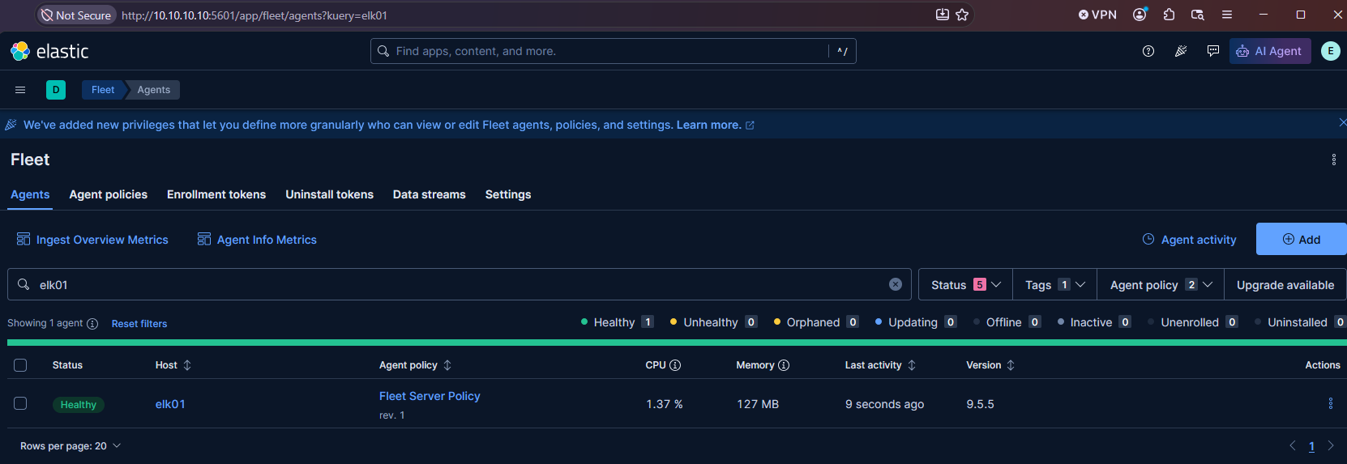Open browser profile icon

pos(1140,15)
